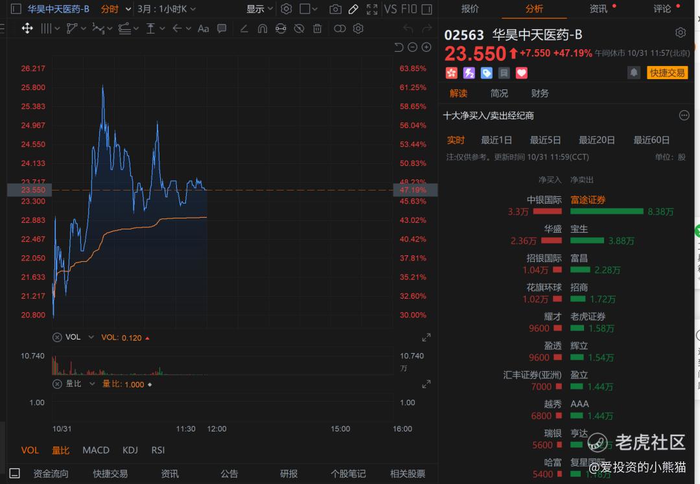Open more options for 十大净买入/卖出经纪商
700x484 pixels.
pos(684,115)
